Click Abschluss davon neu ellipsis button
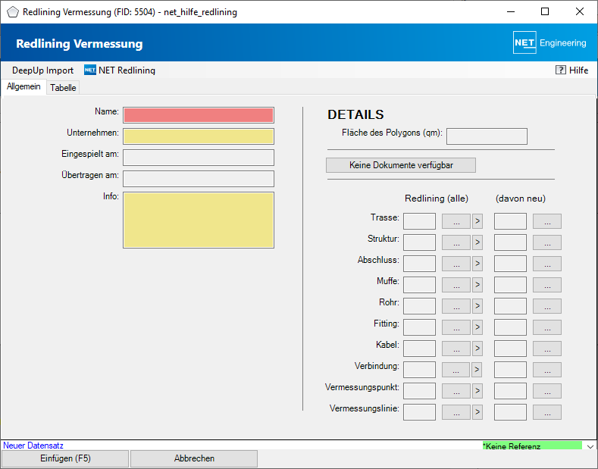The image size is (598, 469). [x=547, y=264]
